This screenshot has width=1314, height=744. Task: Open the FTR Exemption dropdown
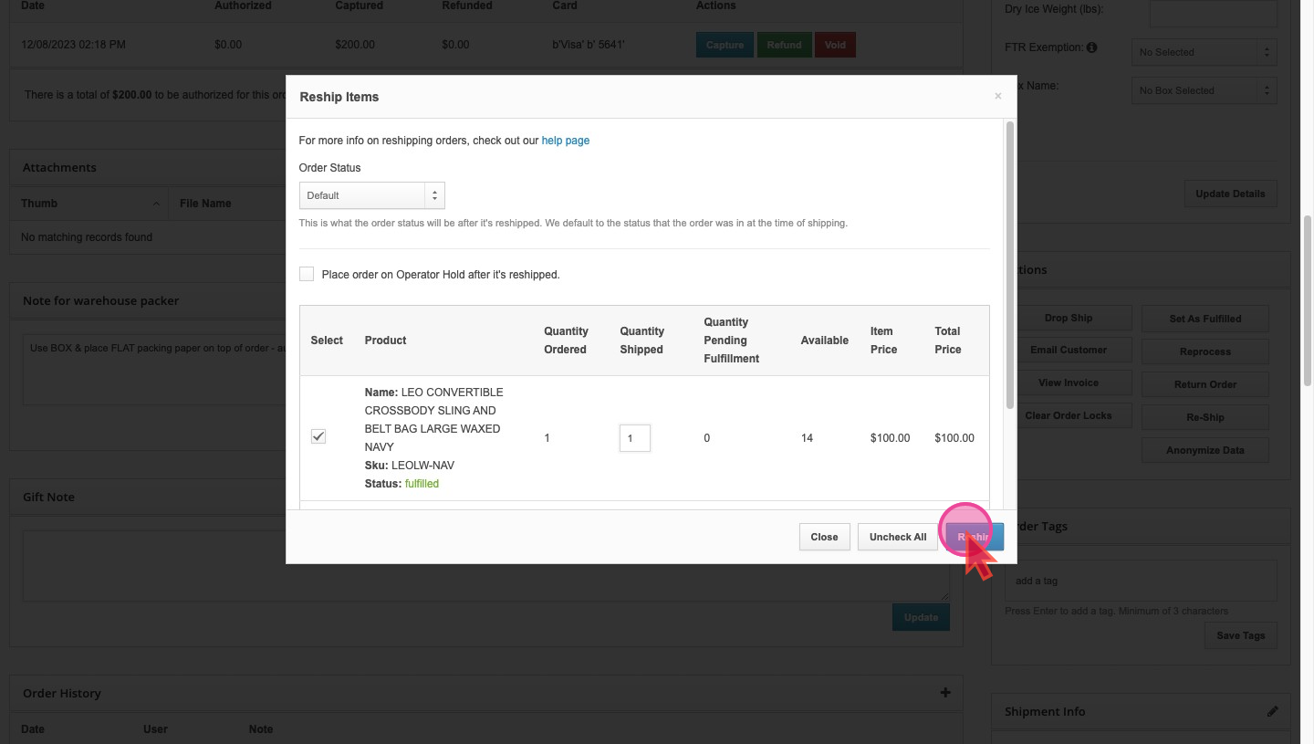pos(1204,52)
